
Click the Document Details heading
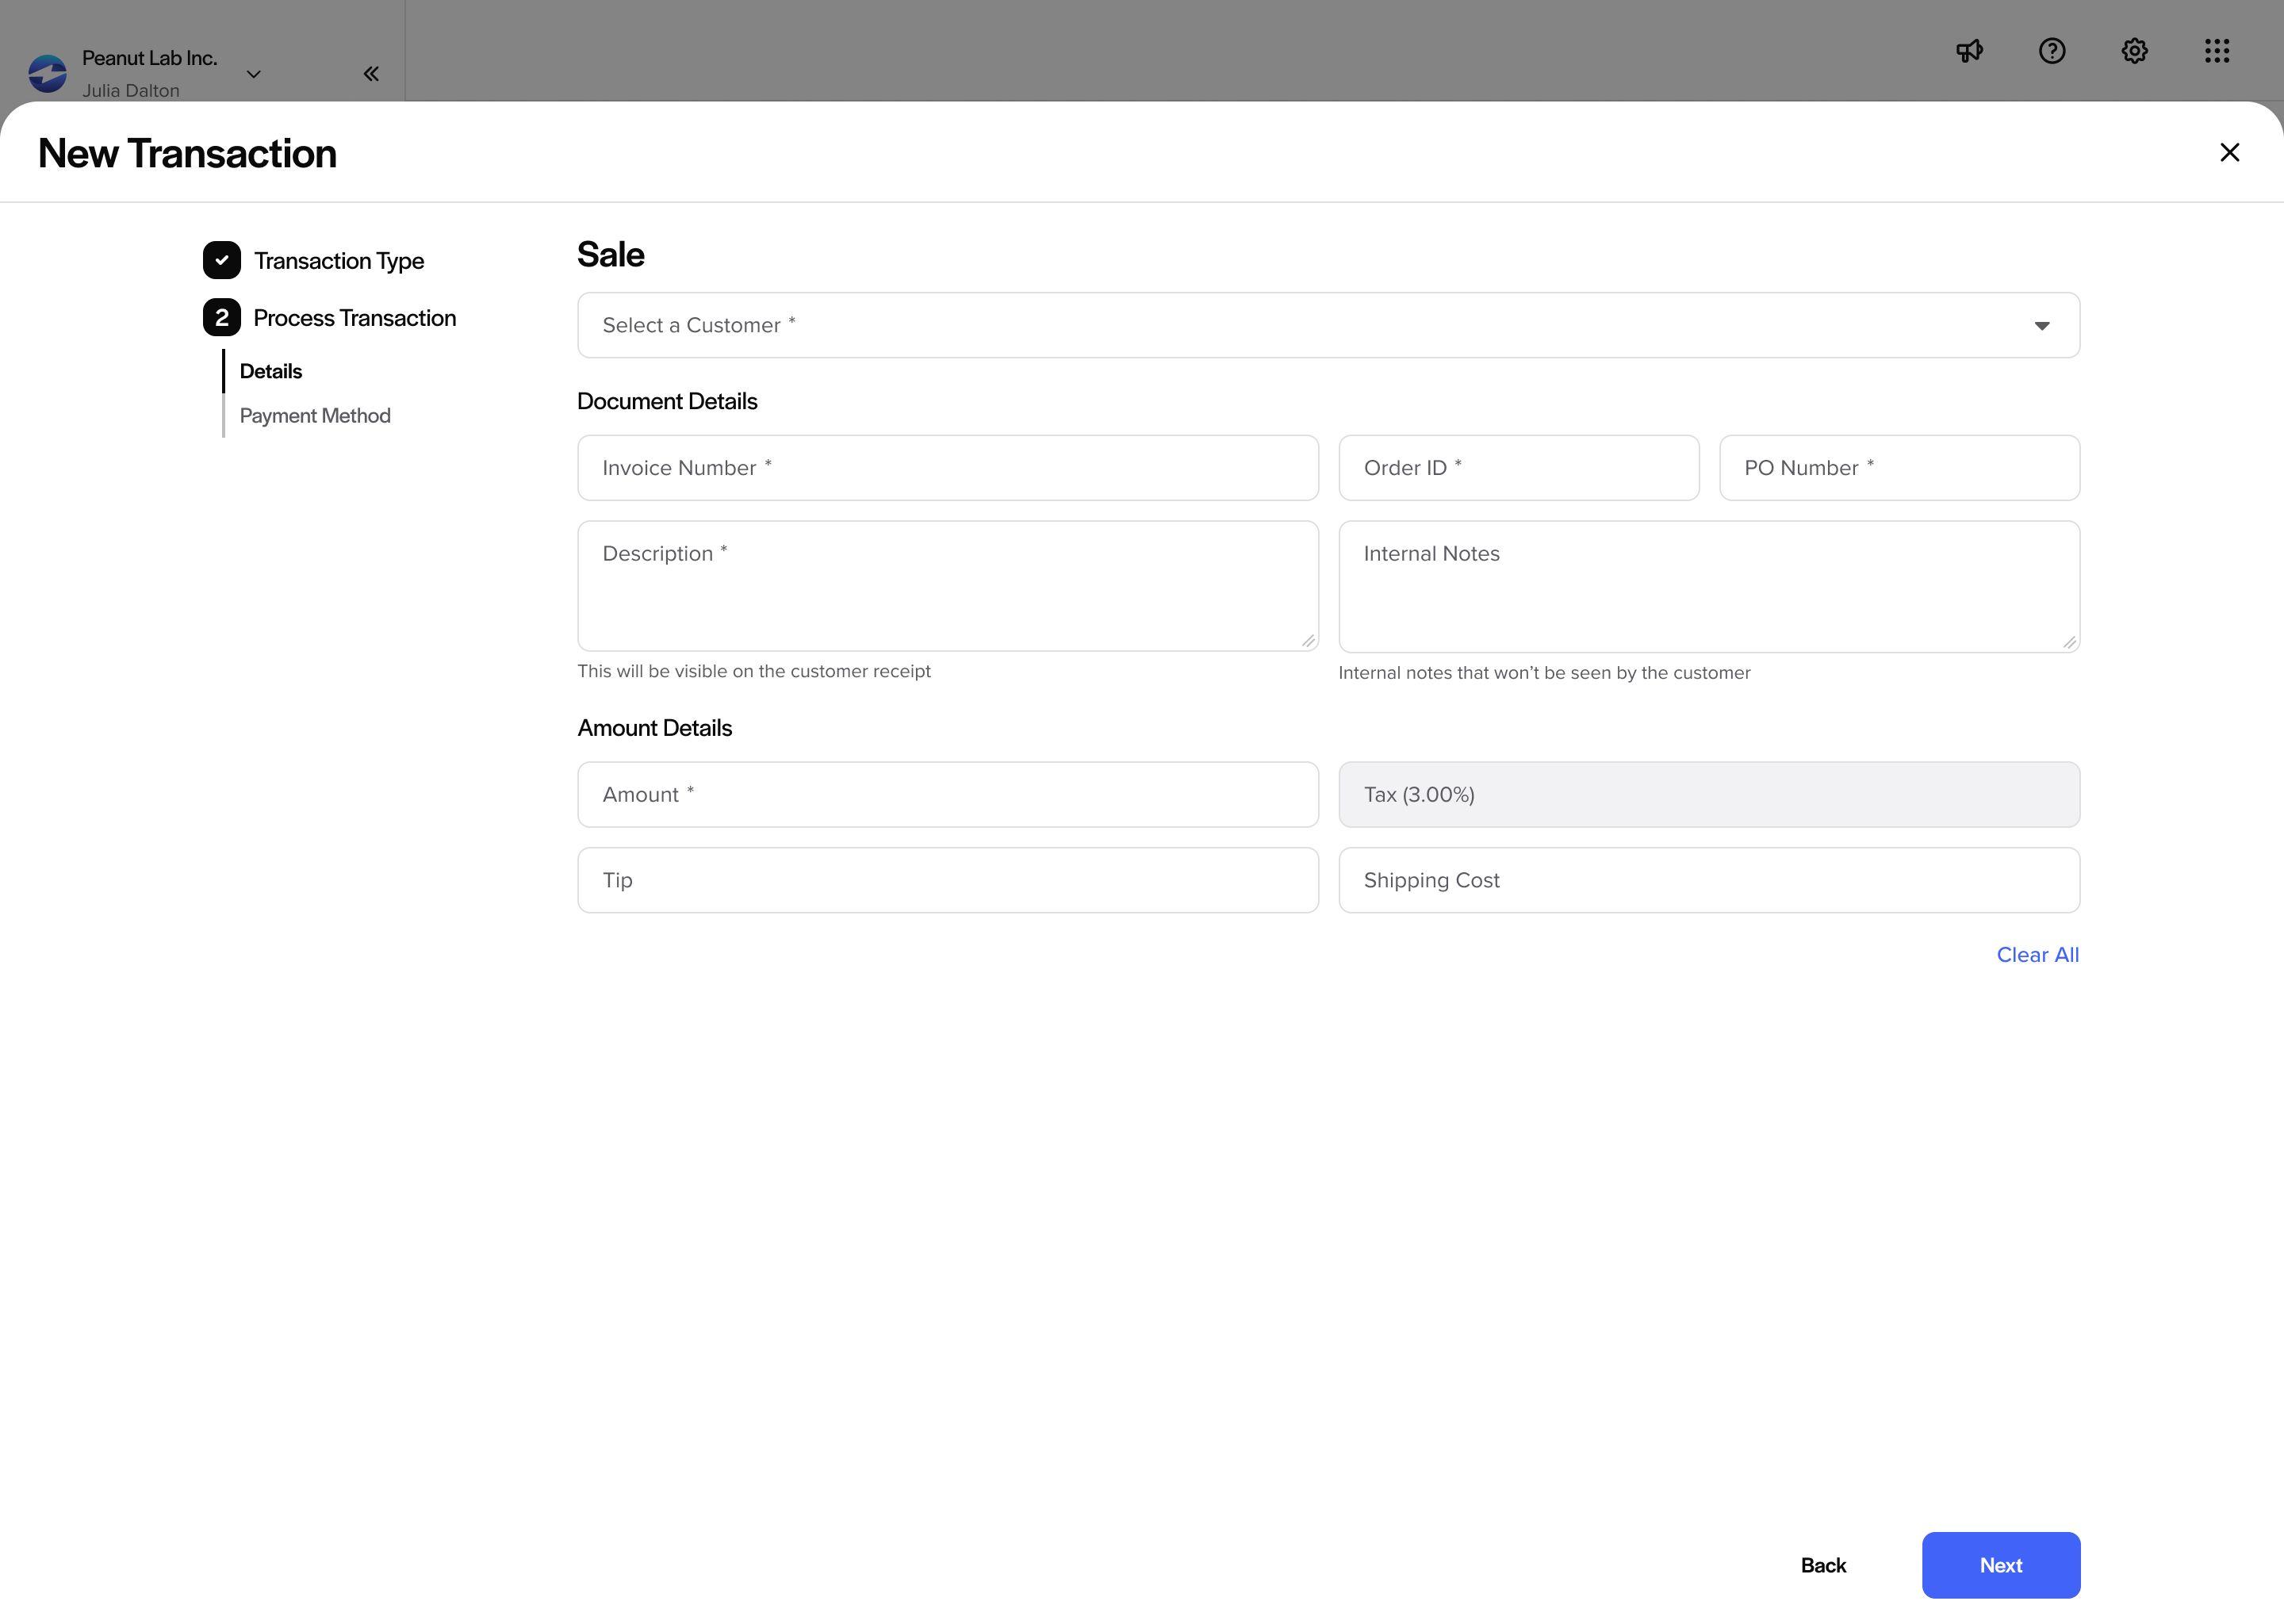pyautogui.click(x=667, y=402)
